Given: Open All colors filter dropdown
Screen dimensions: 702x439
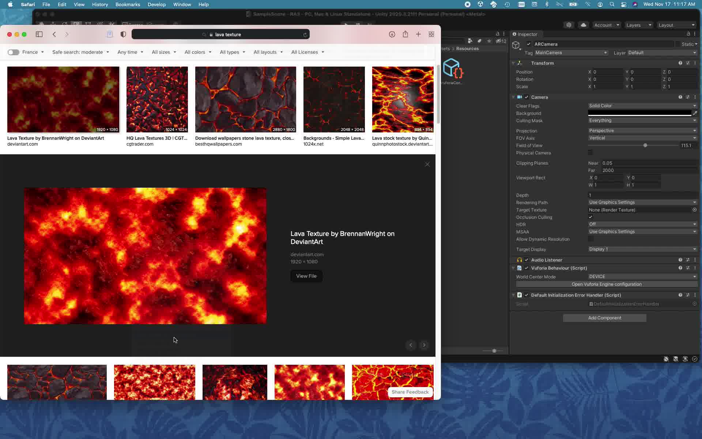Looking at the screenshot, I should [x=198, y=52].
